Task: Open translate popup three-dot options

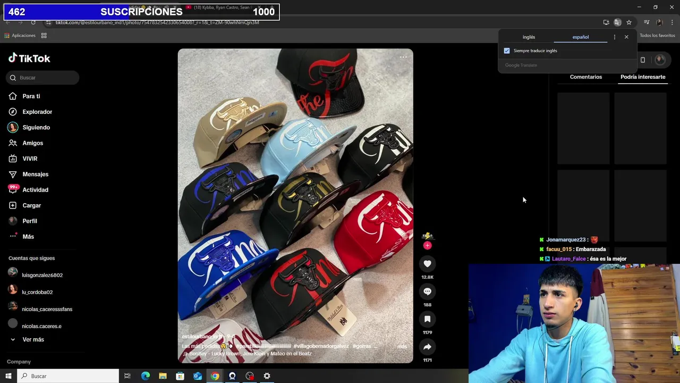Action: (615, 37)
